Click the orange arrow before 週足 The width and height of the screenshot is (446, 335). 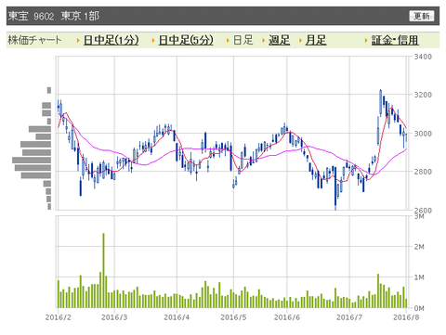click(x=264, y=41)
